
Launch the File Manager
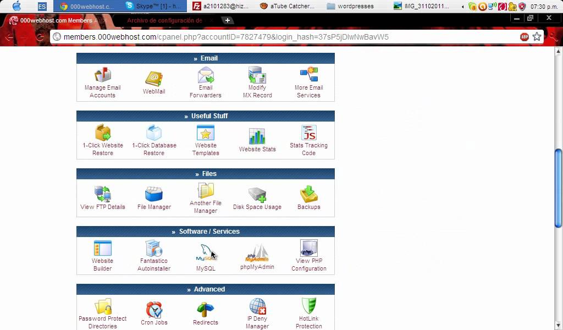click(x=154, y=198)
